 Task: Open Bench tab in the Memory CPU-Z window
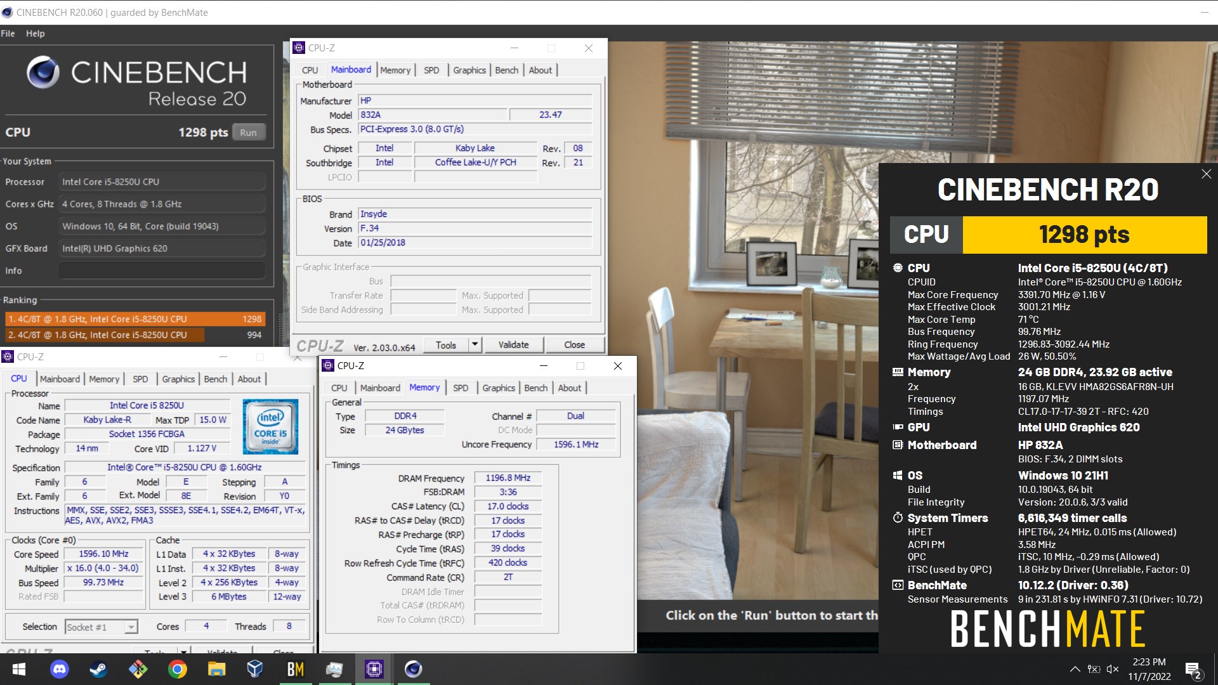pos(535,388)
